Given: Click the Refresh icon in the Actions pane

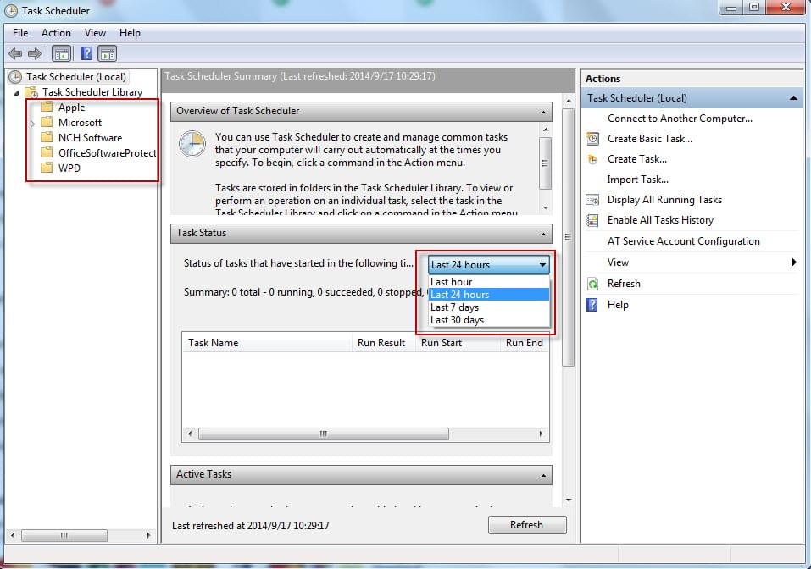Looking at the screenshot, I should tap(593, 284).
